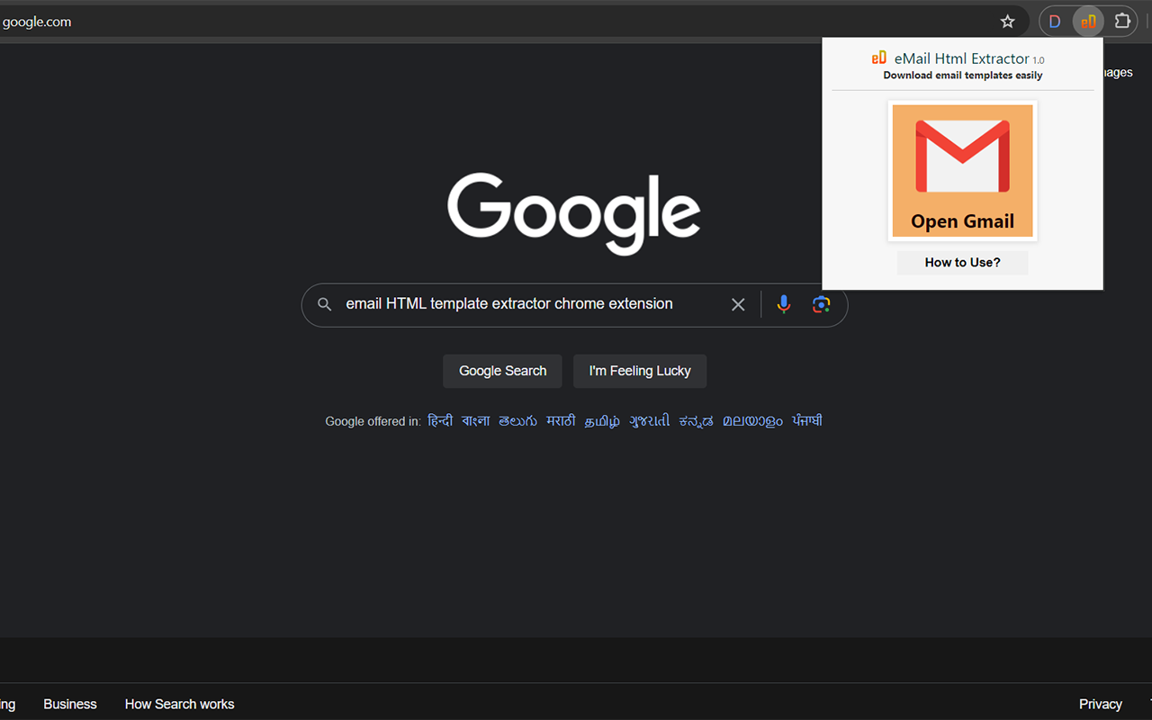Bookmark this page with the star icon

tap(1008, 22)
